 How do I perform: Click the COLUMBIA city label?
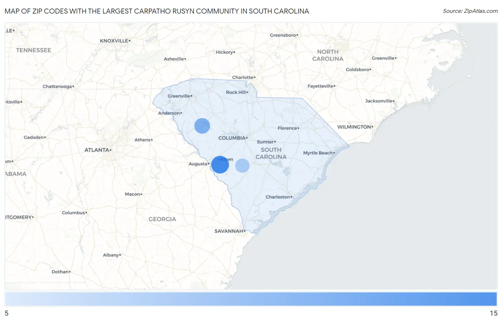coord(232,138)
